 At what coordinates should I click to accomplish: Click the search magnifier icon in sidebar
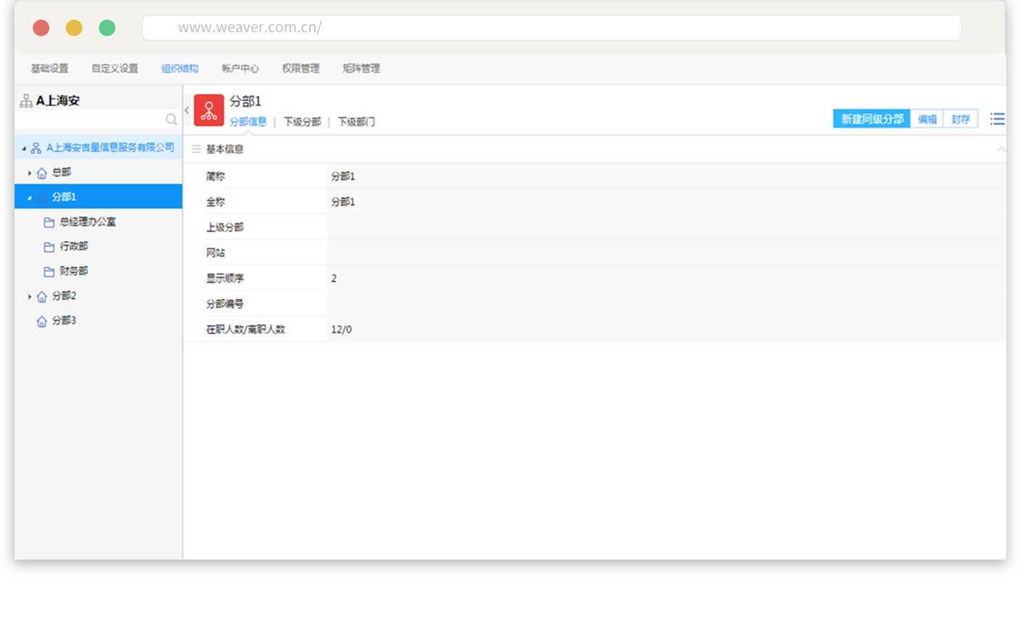[x=171, y=120]
